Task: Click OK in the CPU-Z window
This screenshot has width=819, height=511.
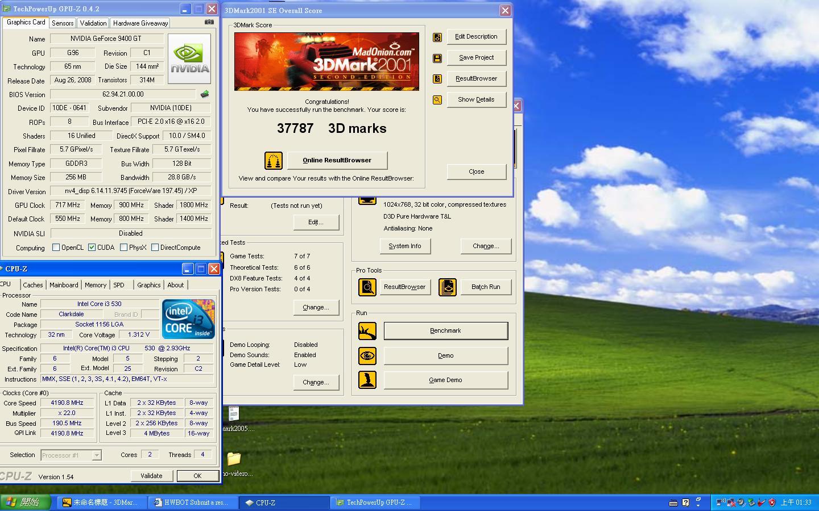Action: pos(197,476)
